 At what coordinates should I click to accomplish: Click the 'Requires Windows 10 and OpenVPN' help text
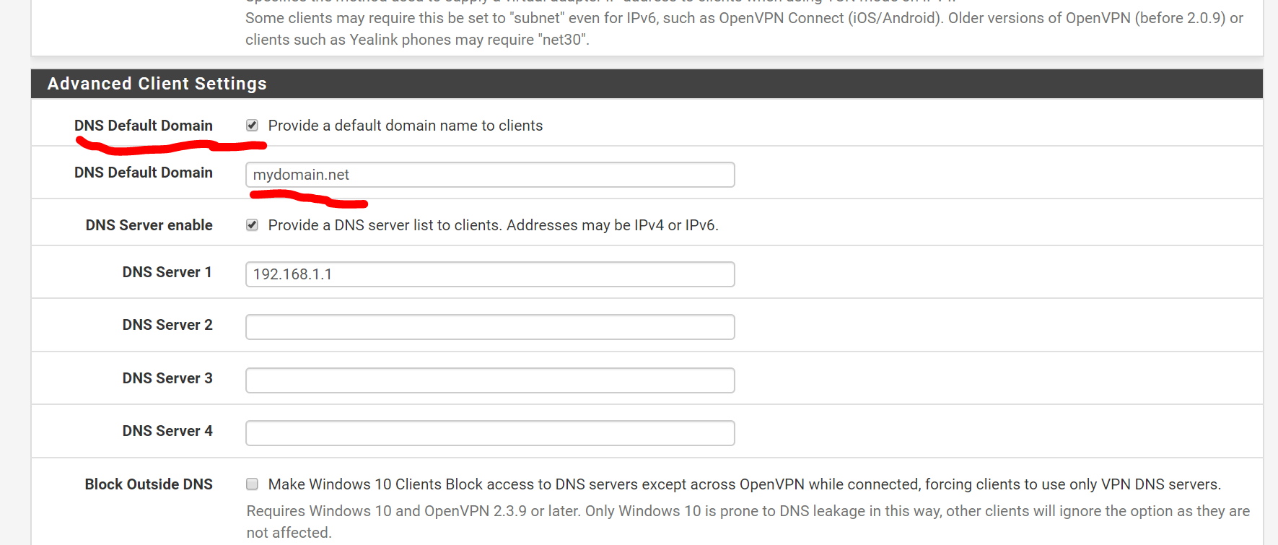(748, 522)
